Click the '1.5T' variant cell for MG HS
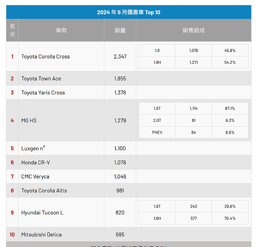Viewport: 259px width, 247px height. coord(157,108)
